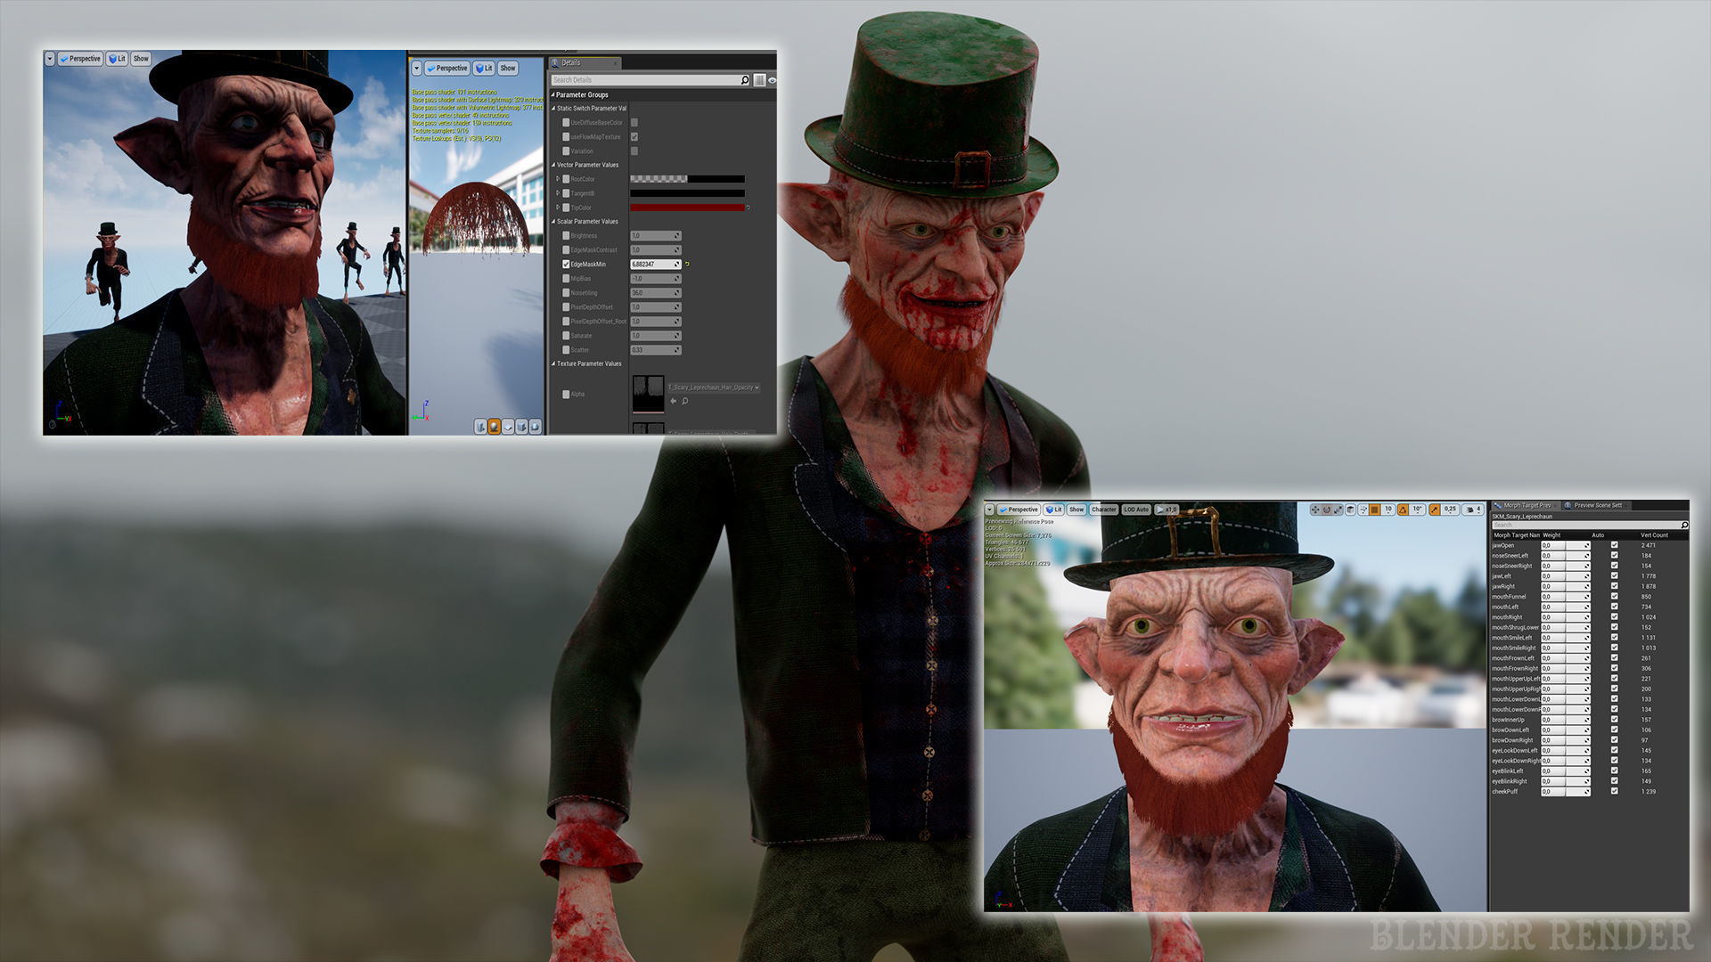Switch to Preview Scene Settings tab
The height and width of the screenshot is (962, 1711).
1596,505
